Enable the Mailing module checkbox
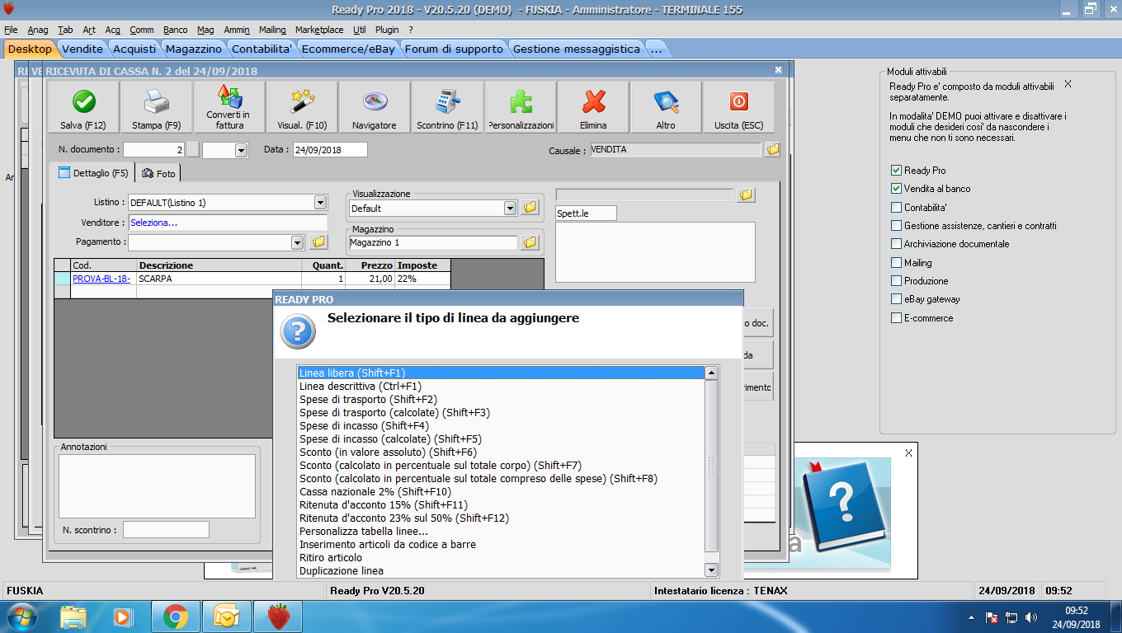 pos(896,263)
